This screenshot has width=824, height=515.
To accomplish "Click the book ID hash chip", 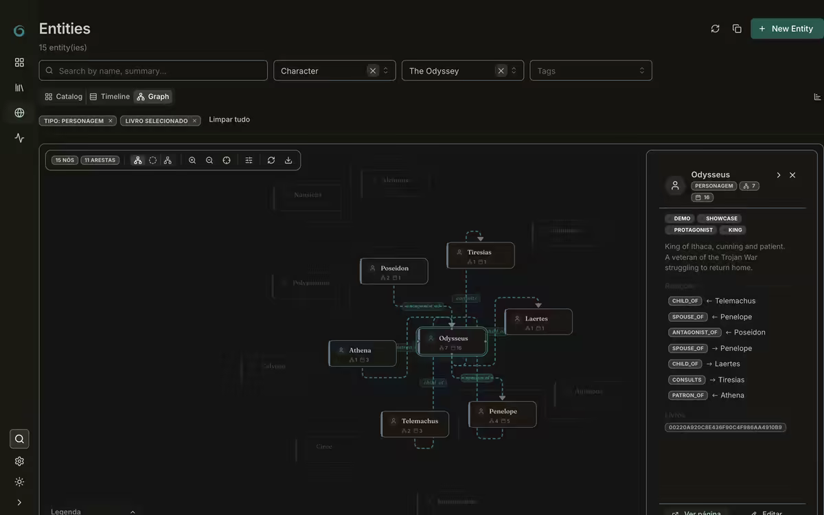I will tap(725, 427).
